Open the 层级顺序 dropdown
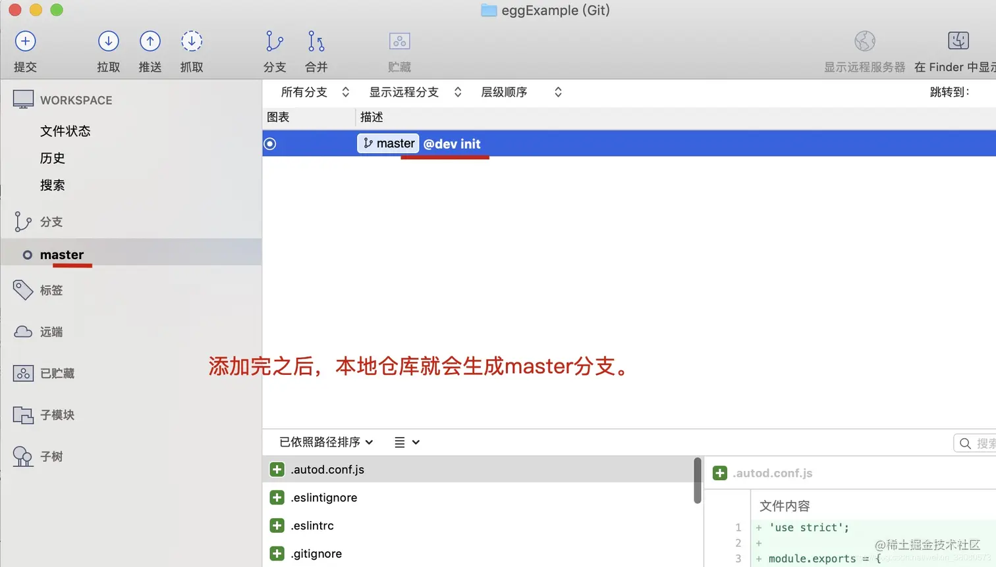This screenshot has width=996, height=567. tap(514, 92)
